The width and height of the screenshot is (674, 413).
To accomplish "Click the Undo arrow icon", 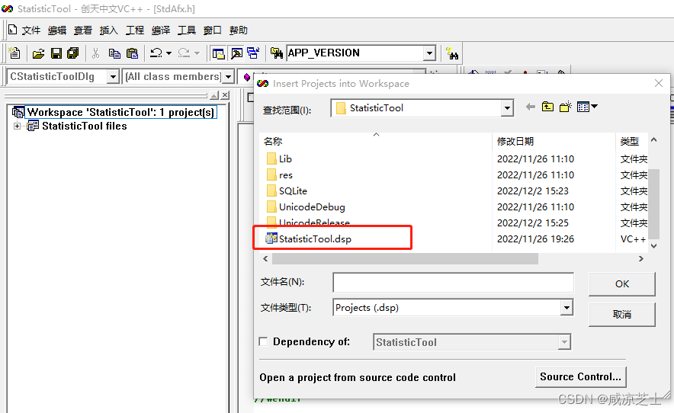I will [156, 53].
